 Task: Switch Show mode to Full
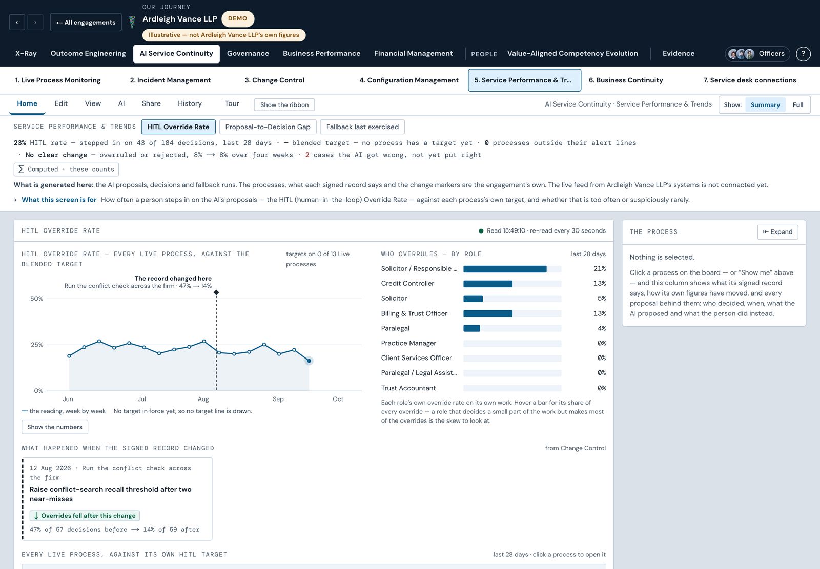[797, 105]
